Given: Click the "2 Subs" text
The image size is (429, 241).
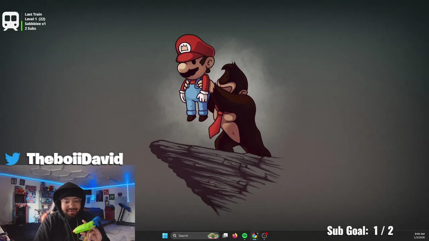Looking at the screenshot, I should click(x=30, y=28).
